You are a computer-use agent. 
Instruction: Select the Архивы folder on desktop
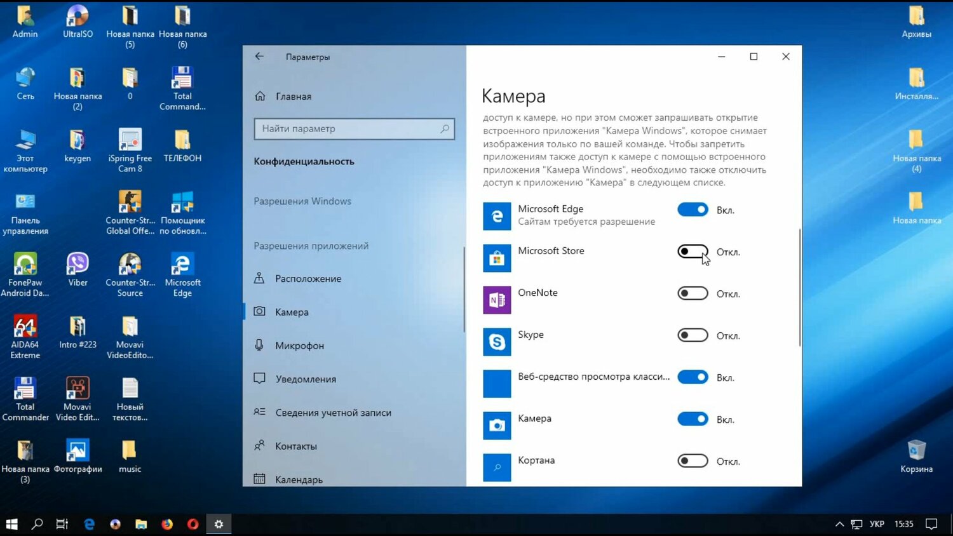(x=916, y=21)
